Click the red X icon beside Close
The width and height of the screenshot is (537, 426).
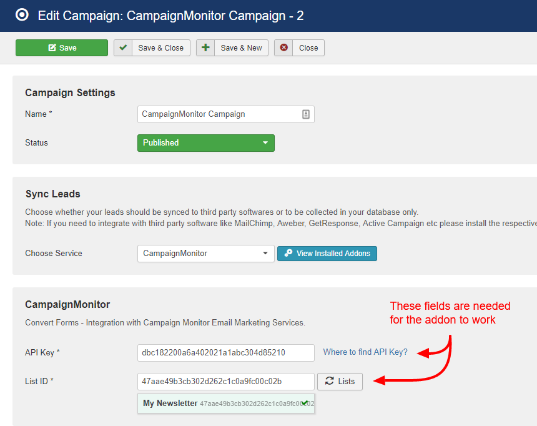283,47
